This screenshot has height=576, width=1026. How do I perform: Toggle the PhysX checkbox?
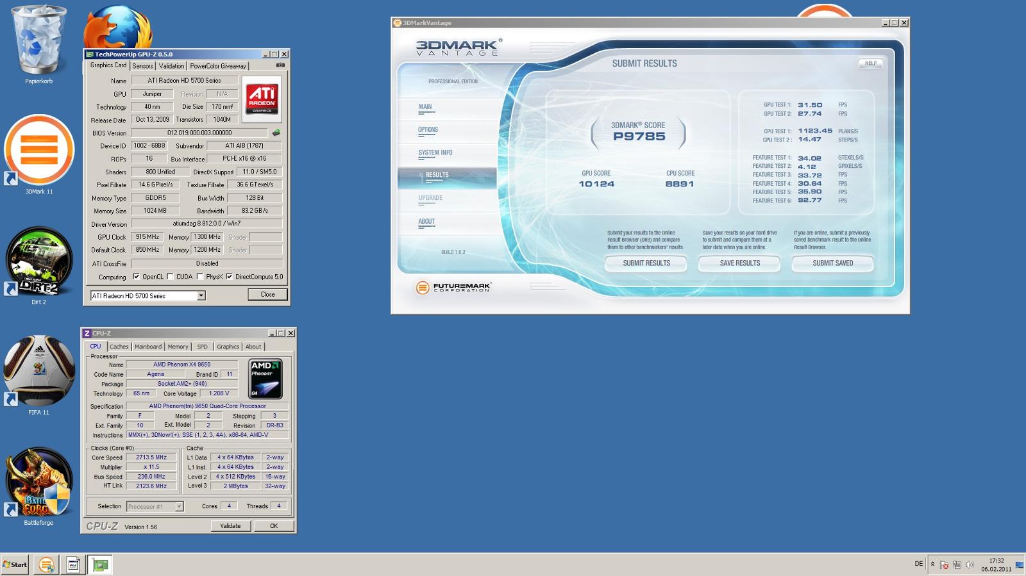click(x=200, y=277)
